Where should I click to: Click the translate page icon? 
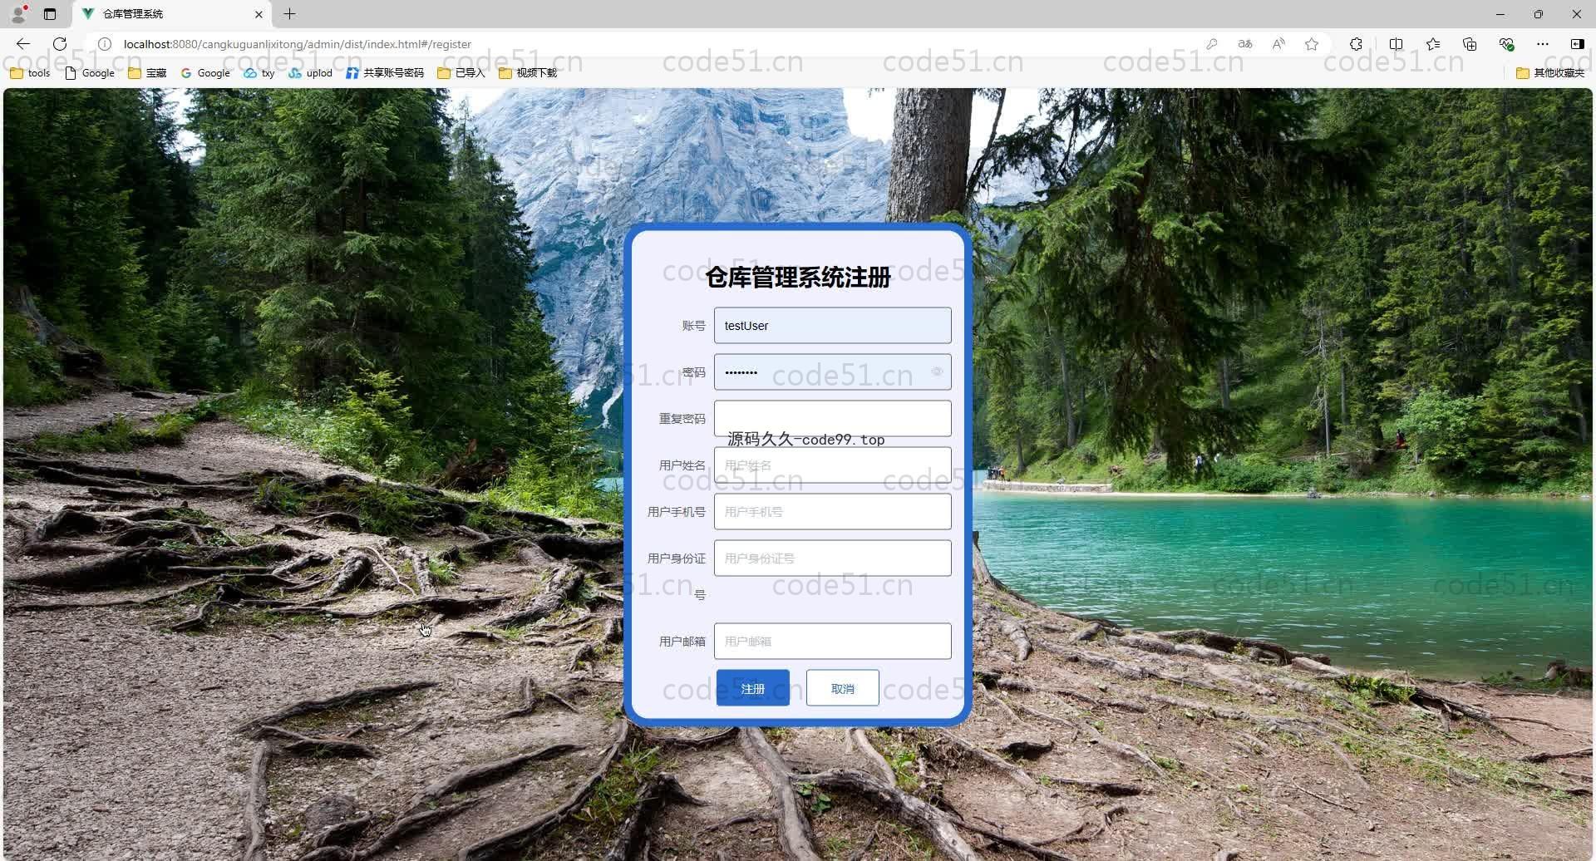[x=1245, y=44]
